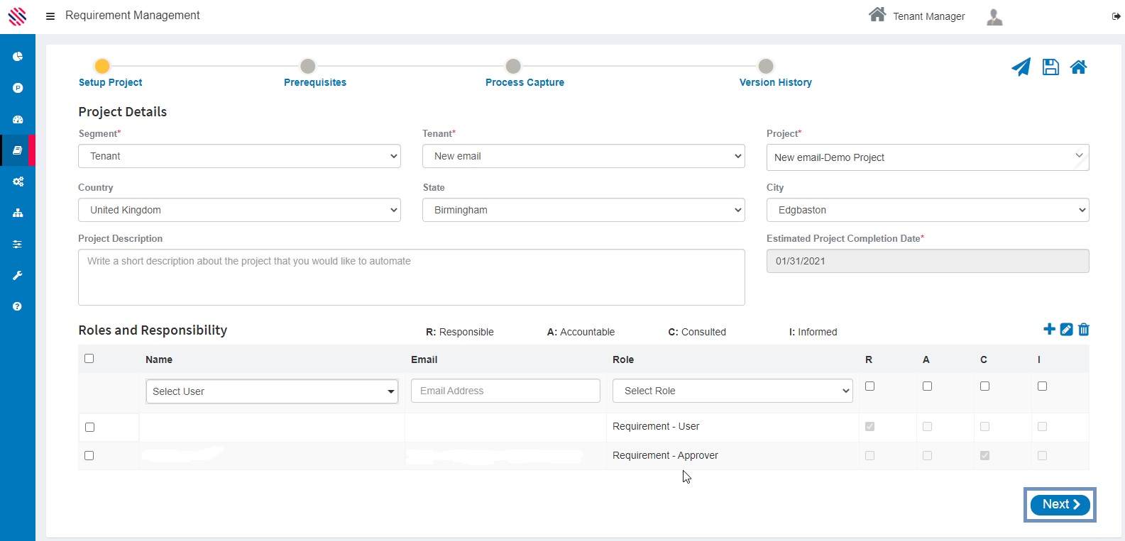Click the wrench icon in left sidebar
Viewport: 1125px width, 541px height.
(x=18, y=275)
